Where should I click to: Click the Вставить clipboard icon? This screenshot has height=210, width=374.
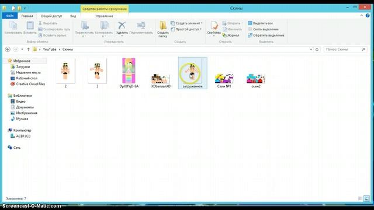(30, 27)
